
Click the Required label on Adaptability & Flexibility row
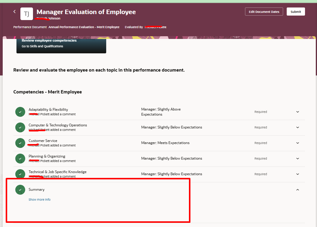click(x=261, y=112)
